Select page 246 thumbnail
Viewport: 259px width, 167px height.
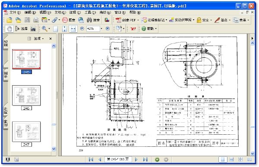(26, 96)
